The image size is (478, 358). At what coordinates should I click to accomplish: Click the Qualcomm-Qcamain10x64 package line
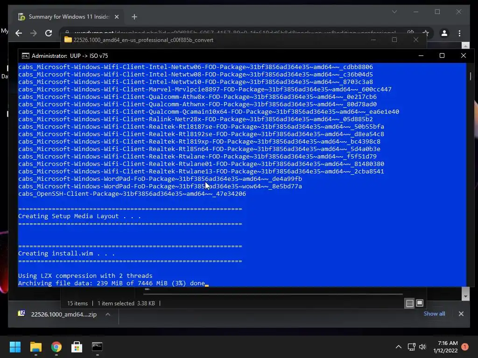(x=209, y=112)
